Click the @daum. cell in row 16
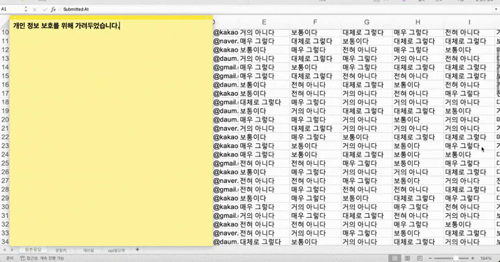 (226, 85)
